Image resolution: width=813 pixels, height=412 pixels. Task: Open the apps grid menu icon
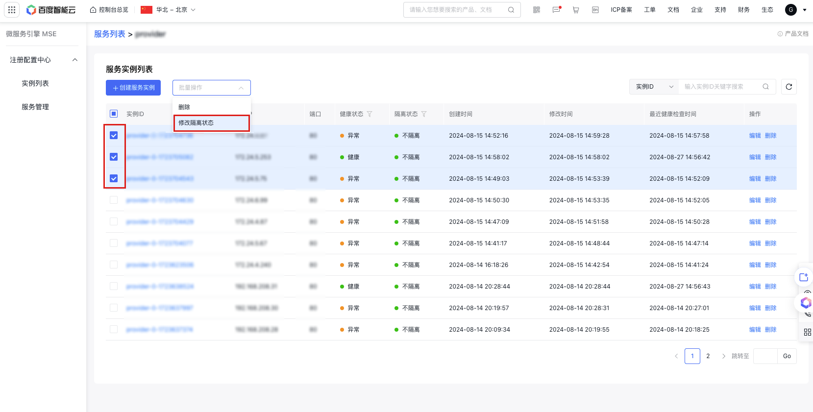pos(12,10)
